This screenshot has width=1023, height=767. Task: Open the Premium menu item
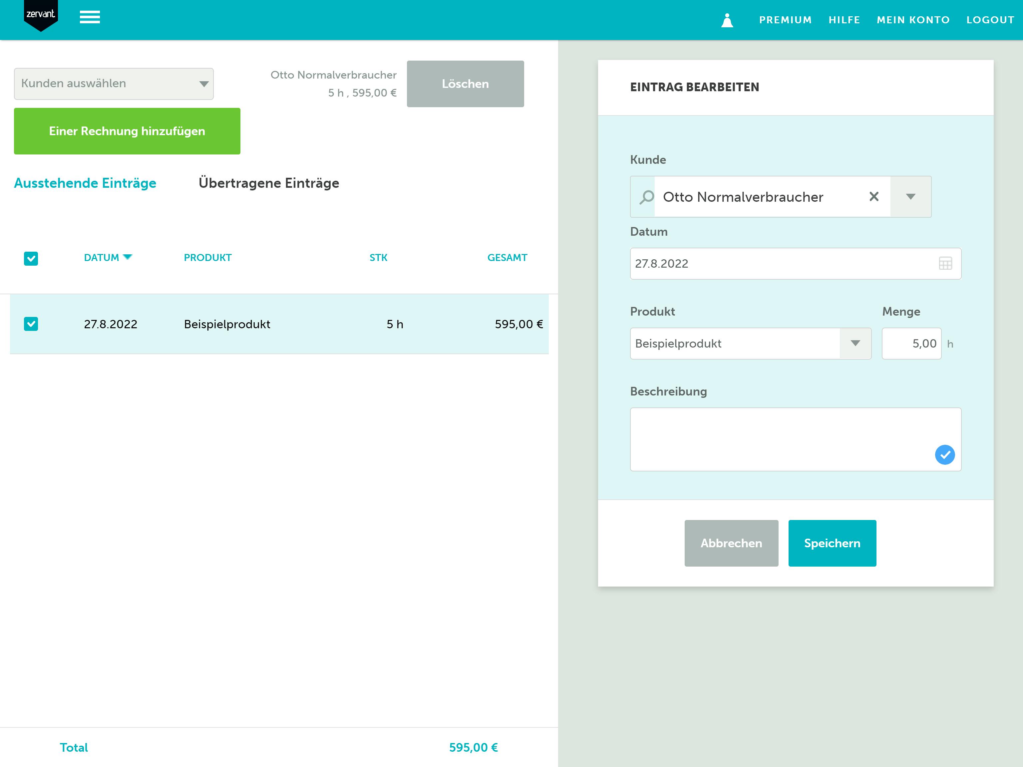coord(785,20)
